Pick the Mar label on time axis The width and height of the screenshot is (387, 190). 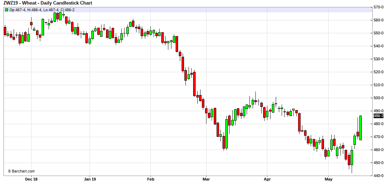pos(206,179)
